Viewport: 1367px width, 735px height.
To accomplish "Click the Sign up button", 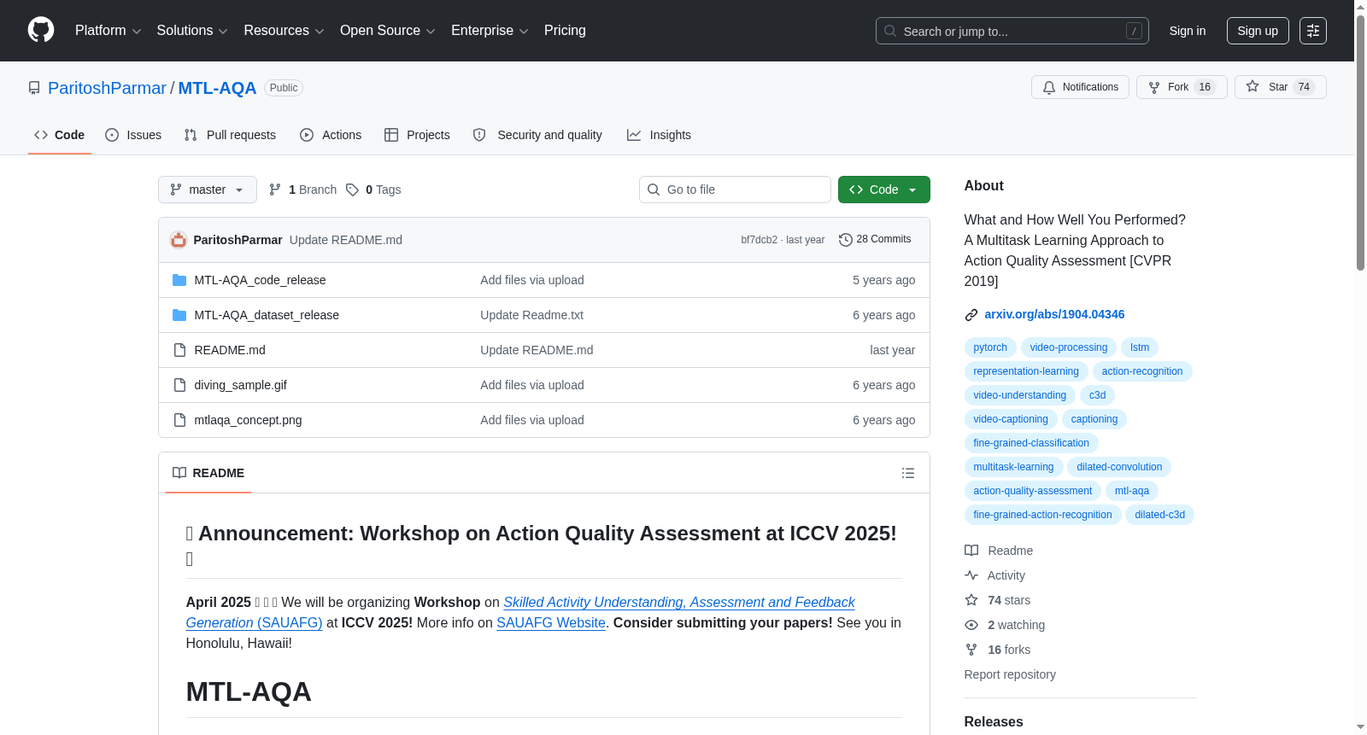I will pos(1258,31).
